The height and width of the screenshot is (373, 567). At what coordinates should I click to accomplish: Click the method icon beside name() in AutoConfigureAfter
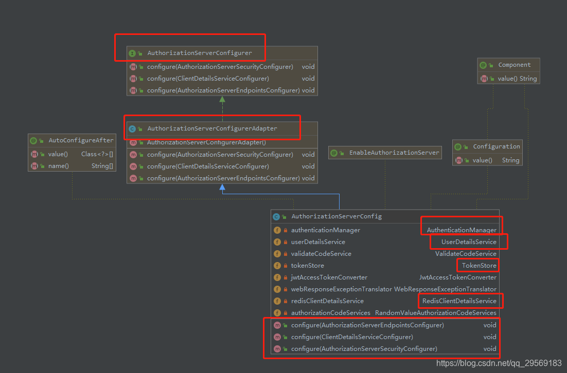coord(33,165)
